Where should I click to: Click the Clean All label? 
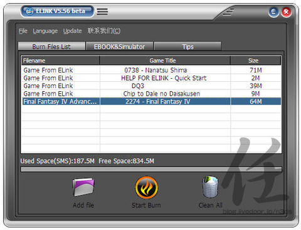211,205
